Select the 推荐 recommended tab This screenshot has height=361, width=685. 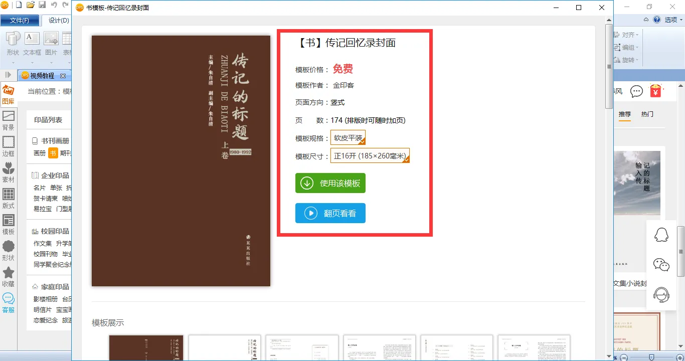625,114
